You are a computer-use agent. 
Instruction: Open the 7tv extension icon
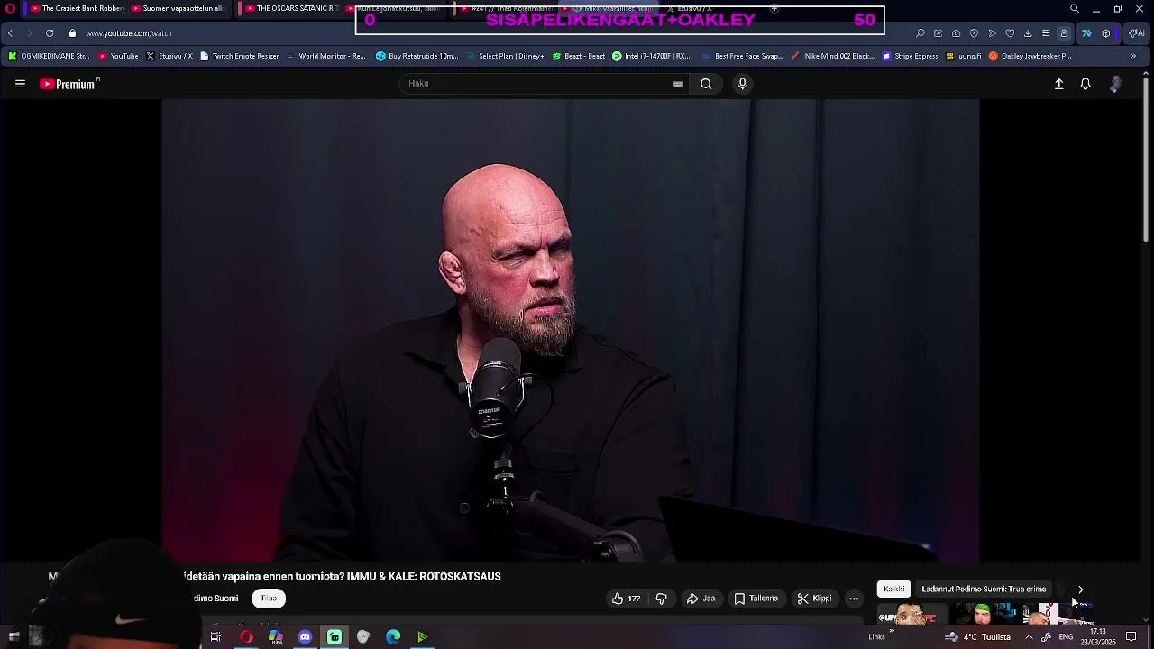pos(1086,33)
